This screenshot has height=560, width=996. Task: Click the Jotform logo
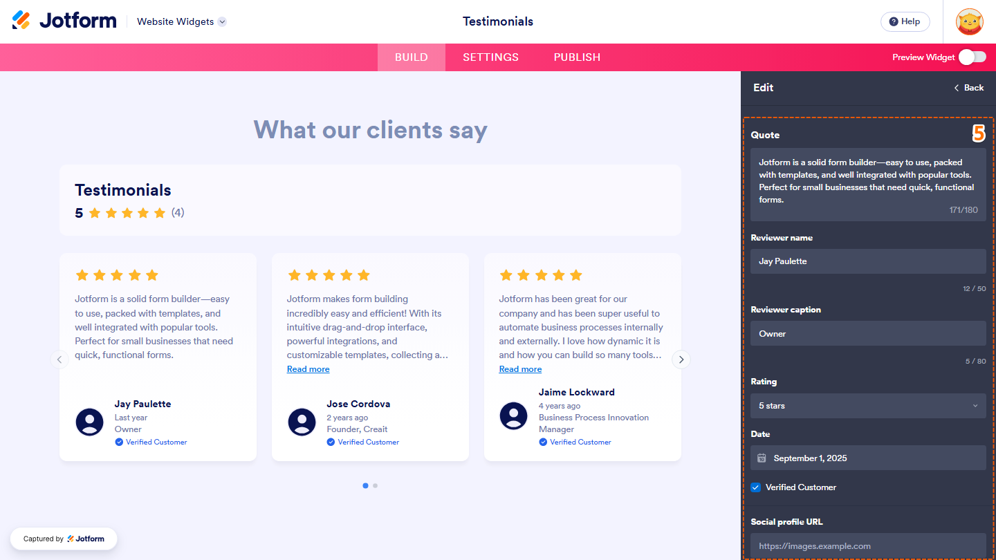(64, 21)
